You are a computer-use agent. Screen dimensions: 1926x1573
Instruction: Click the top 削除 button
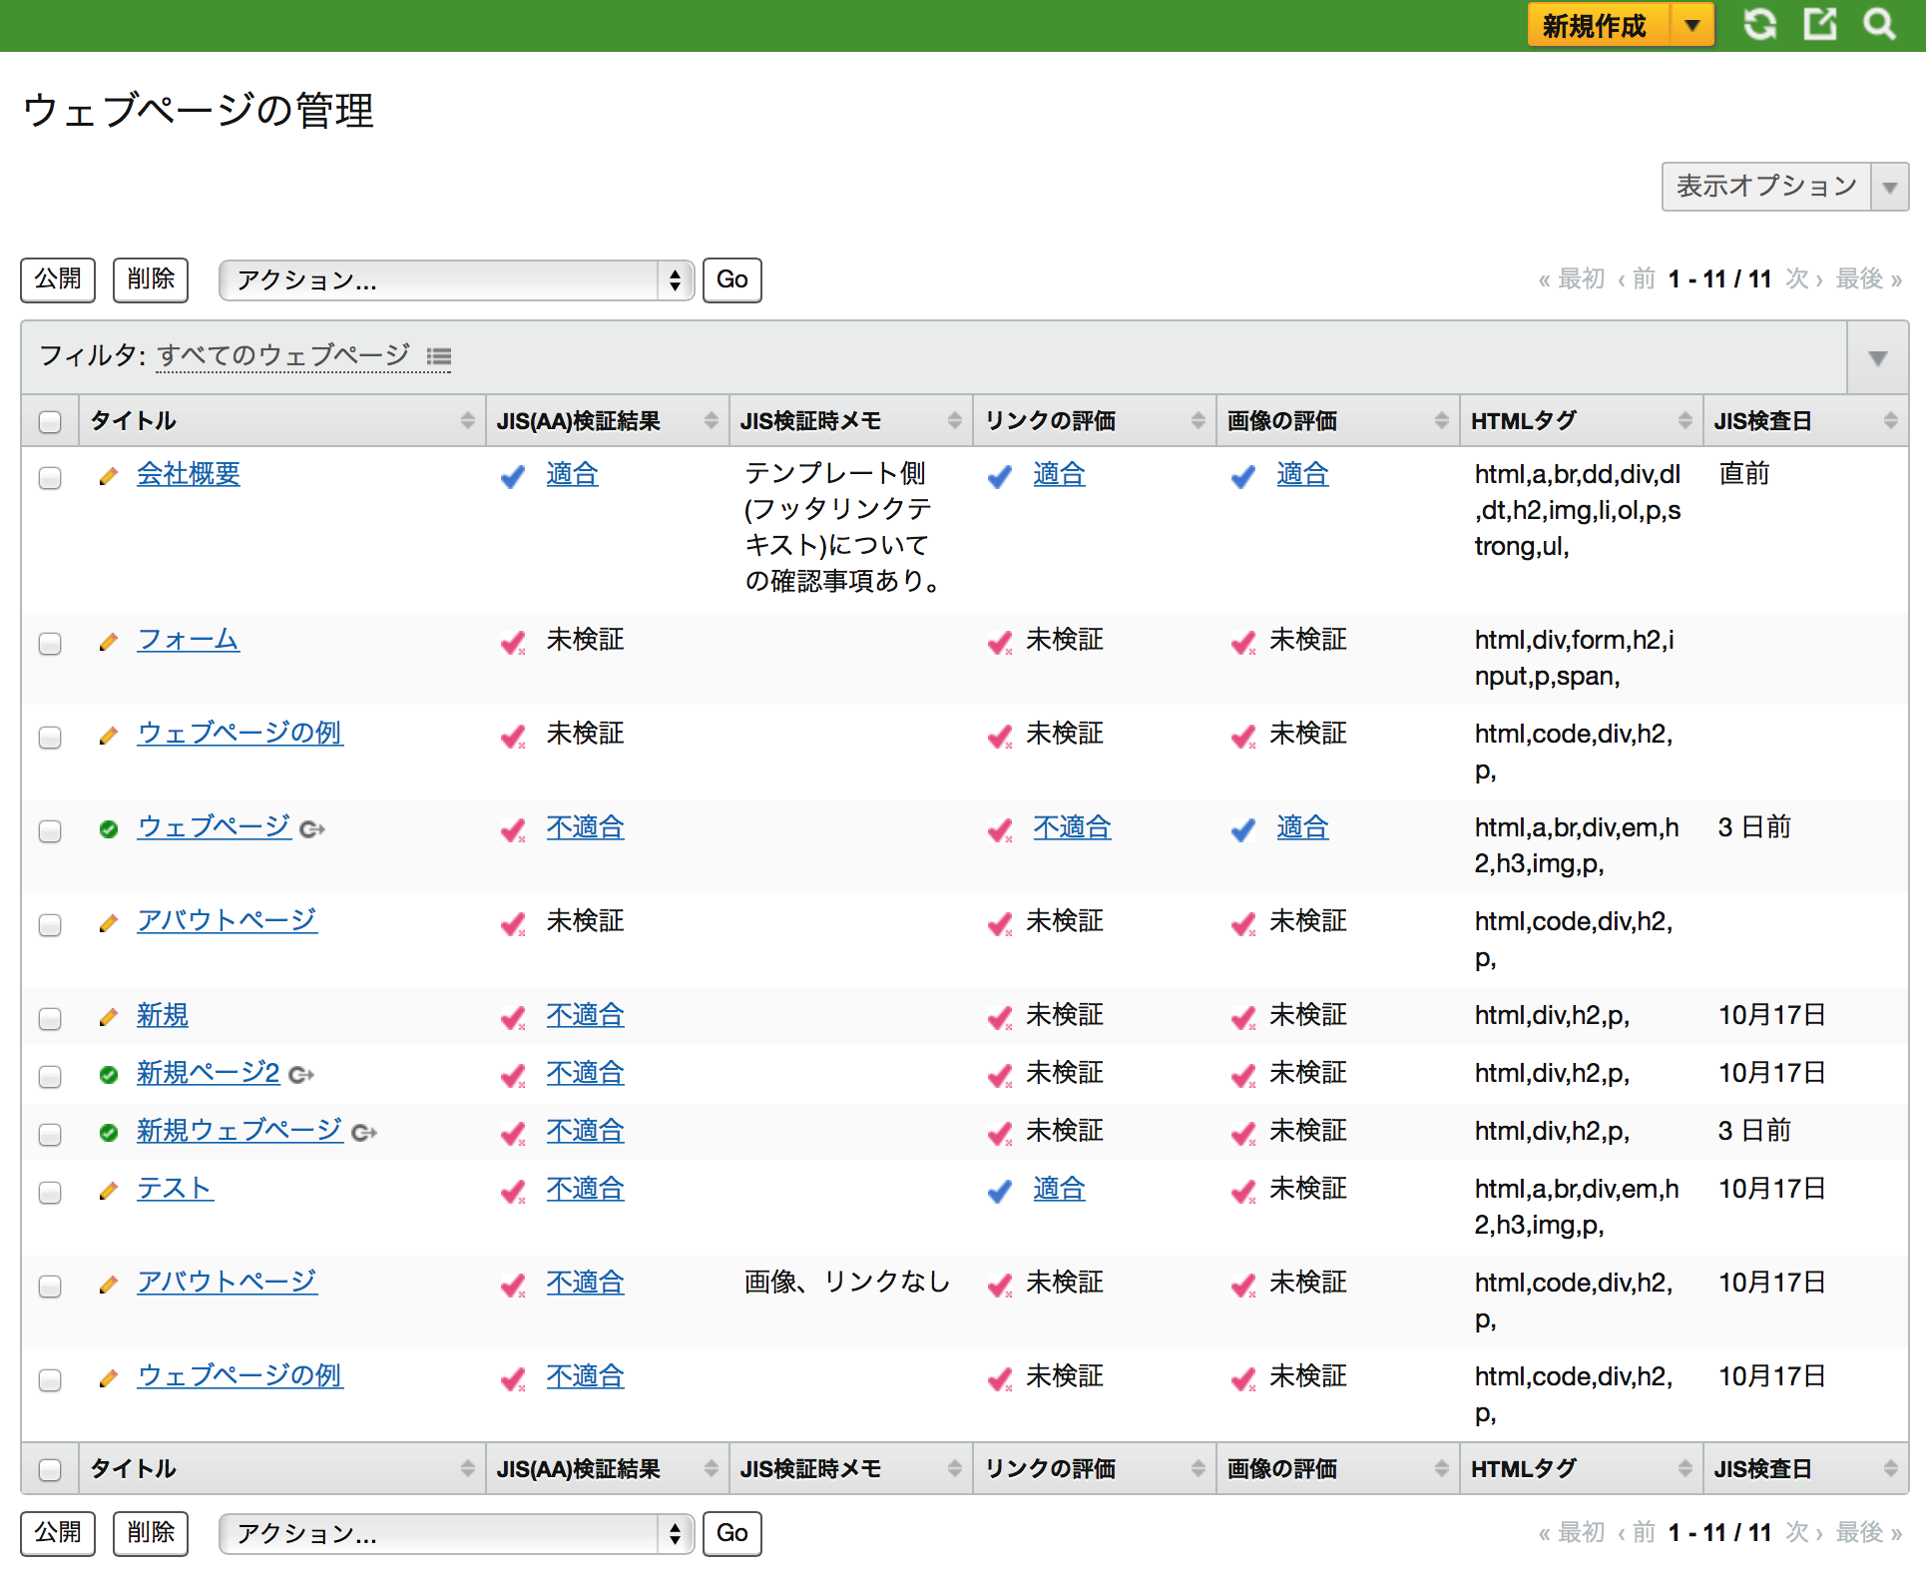[x=151, y=279]
